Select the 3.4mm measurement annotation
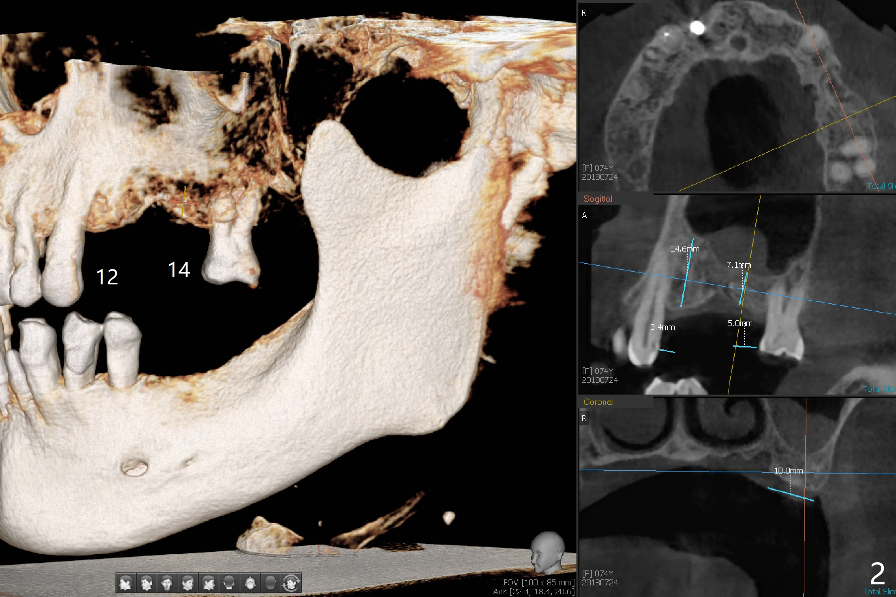Screen dimensions: 896x597 [x=662, y=327]
